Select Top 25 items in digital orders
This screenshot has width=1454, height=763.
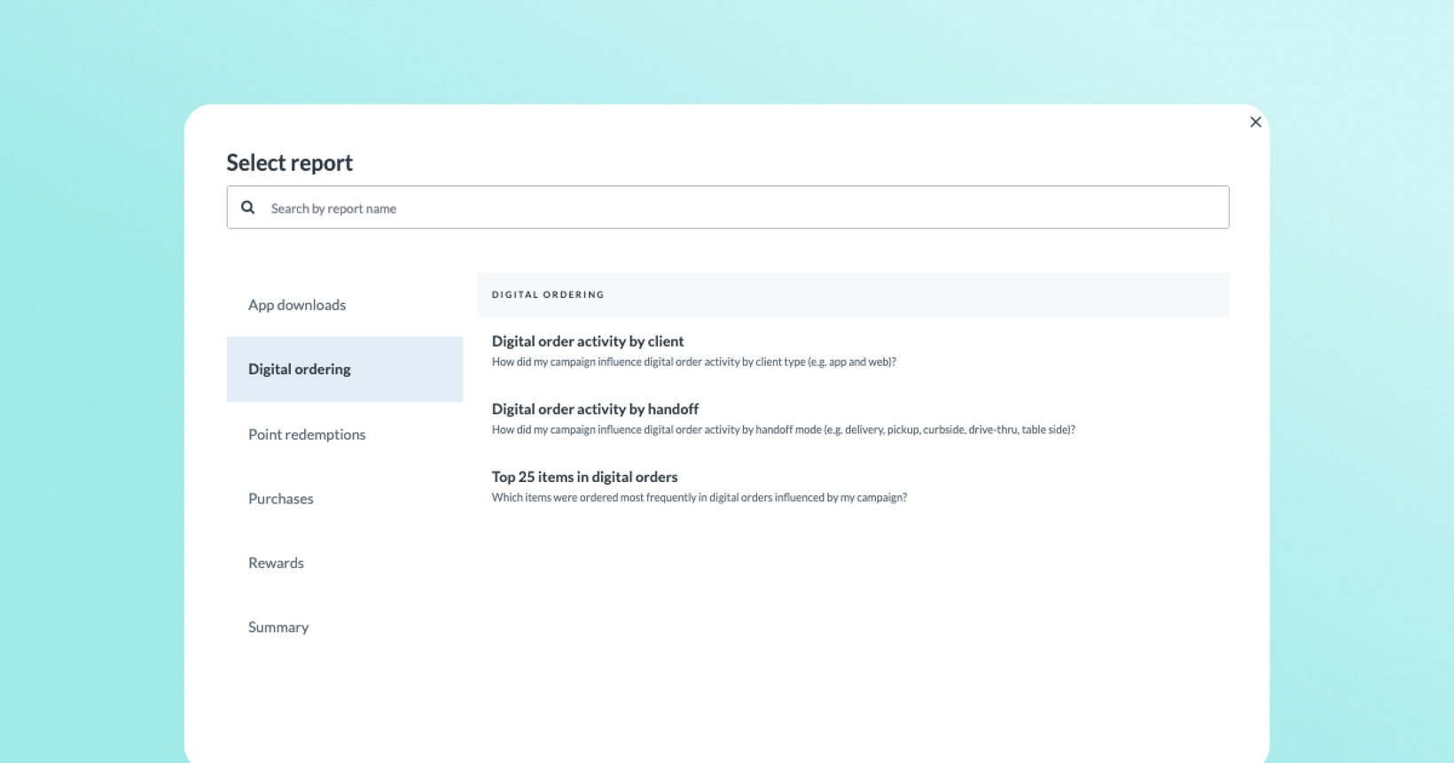[x=584, y=477]
